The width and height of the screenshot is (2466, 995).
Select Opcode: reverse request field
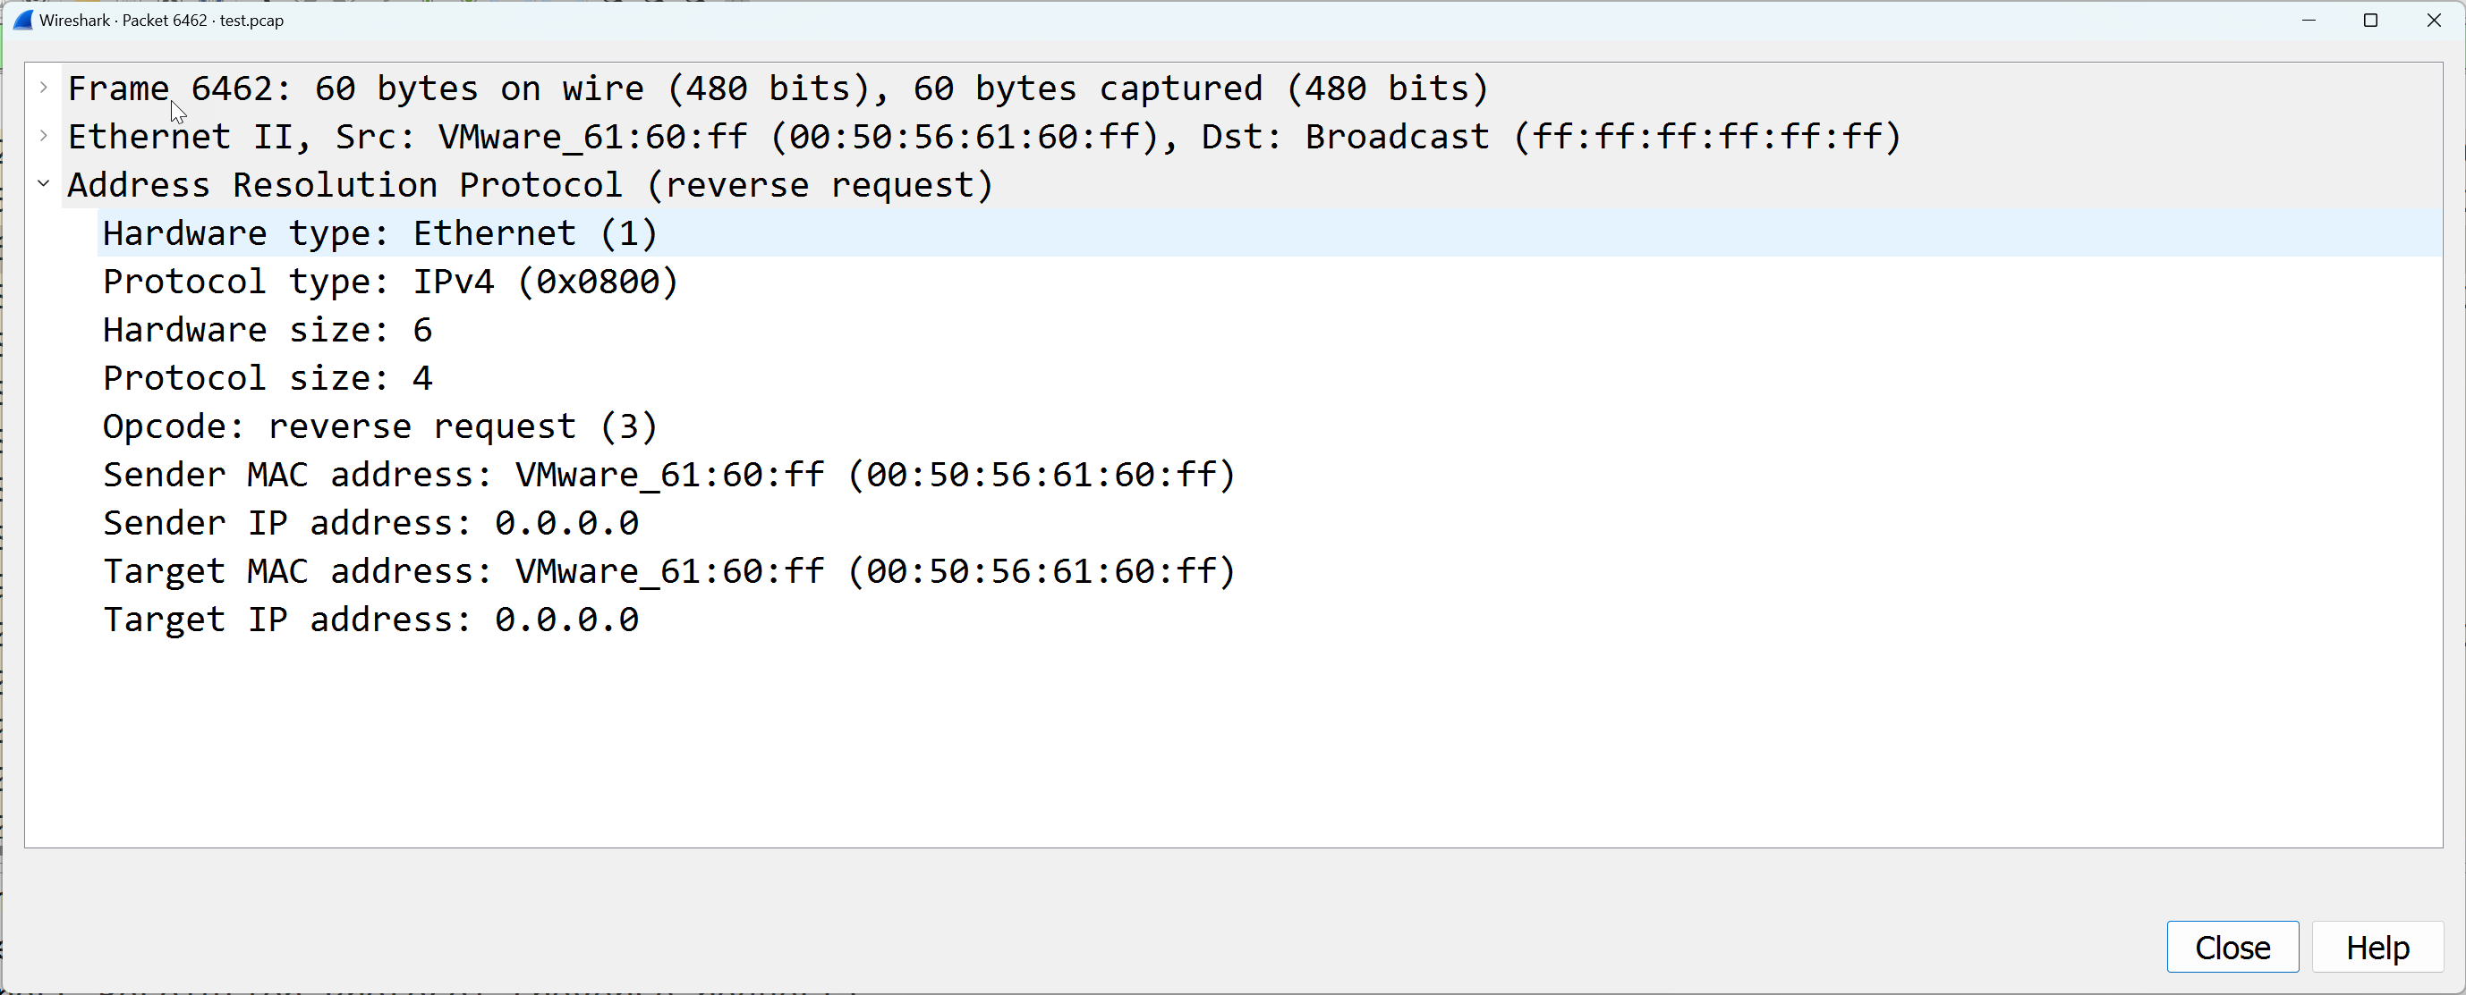coord(1270,426)
